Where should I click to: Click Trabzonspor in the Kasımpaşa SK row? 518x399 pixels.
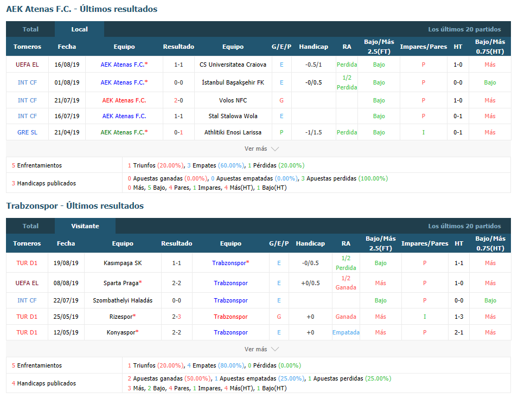coord(231,263)
